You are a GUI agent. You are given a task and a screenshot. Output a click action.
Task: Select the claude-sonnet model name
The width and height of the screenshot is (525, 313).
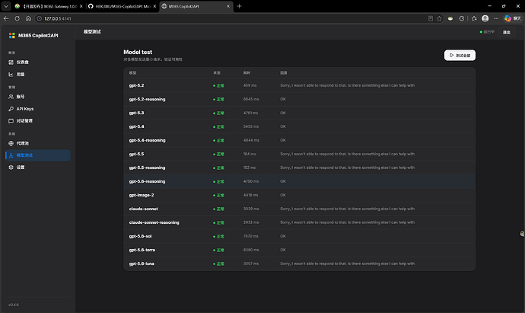click(144, 209)
